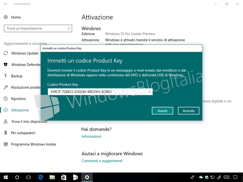This screenshot has height=182, width=243.
Task: Select Windows Defender in the sidebar
Action: click(26, 64)
